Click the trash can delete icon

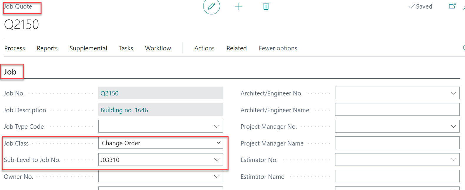point(266,6)
